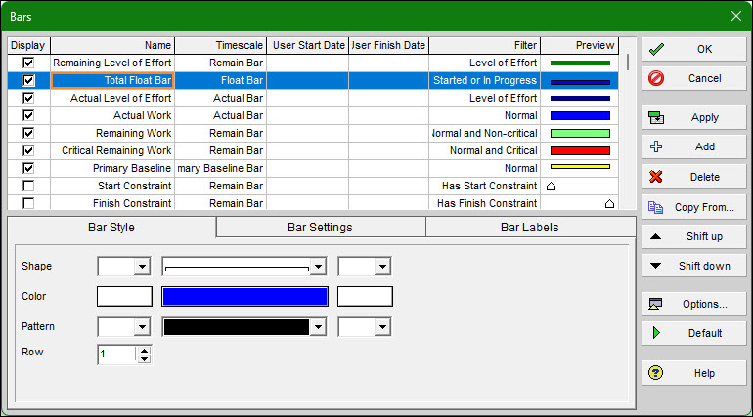Open Copy From... dialog
753x417 pixels.
(x=693, y=207)
